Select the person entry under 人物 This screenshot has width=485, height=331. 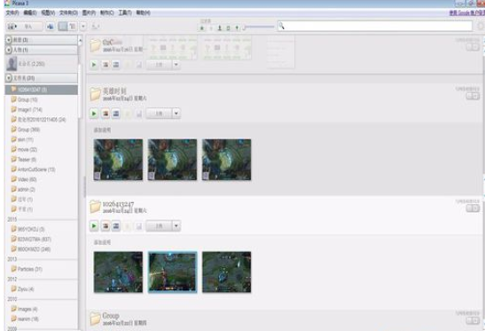(x=41, y=64)
